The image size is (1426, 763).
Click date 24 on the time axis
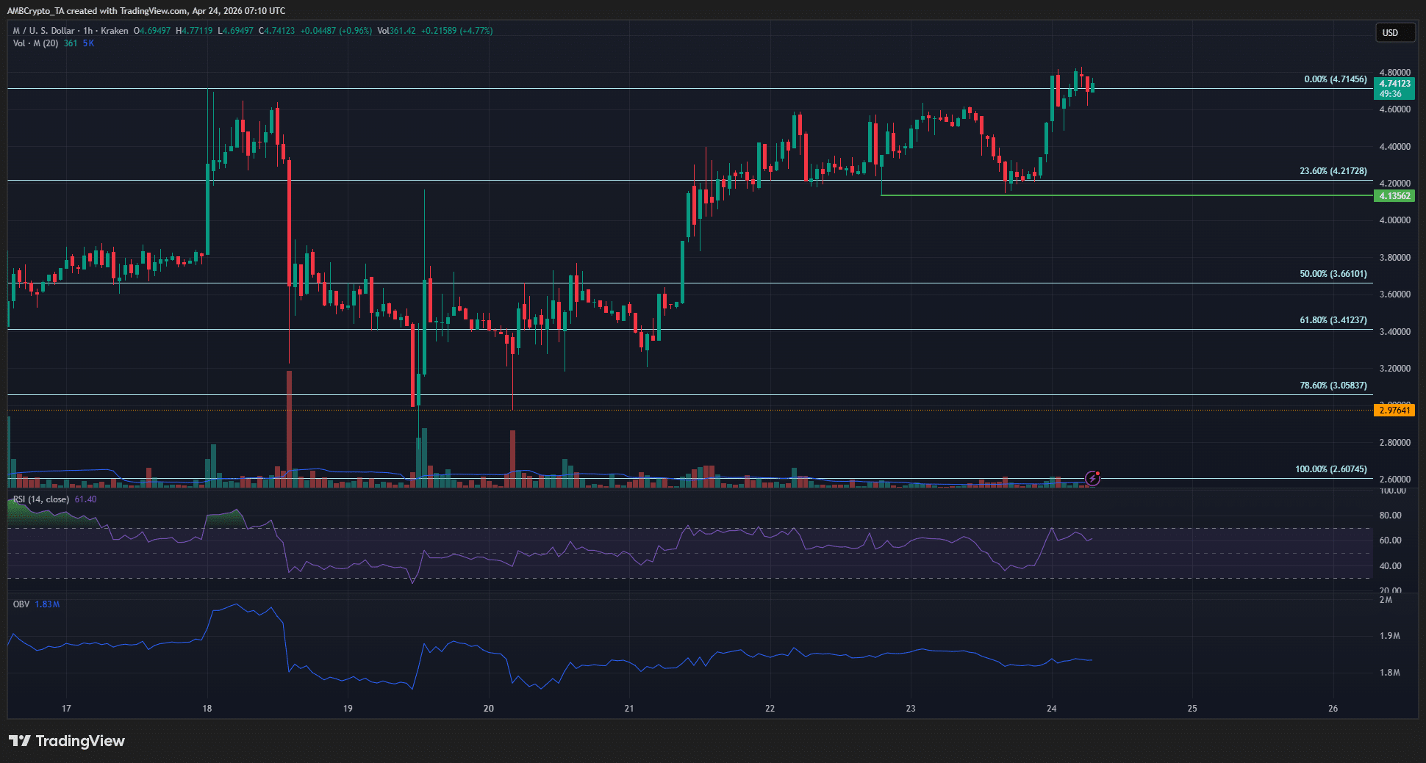[1051, 709]
